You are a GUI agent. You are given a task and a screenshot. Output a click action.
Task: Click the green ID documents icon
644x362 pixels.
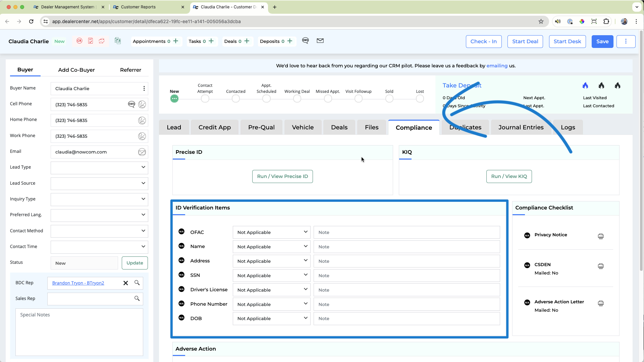tap(118, 41)
